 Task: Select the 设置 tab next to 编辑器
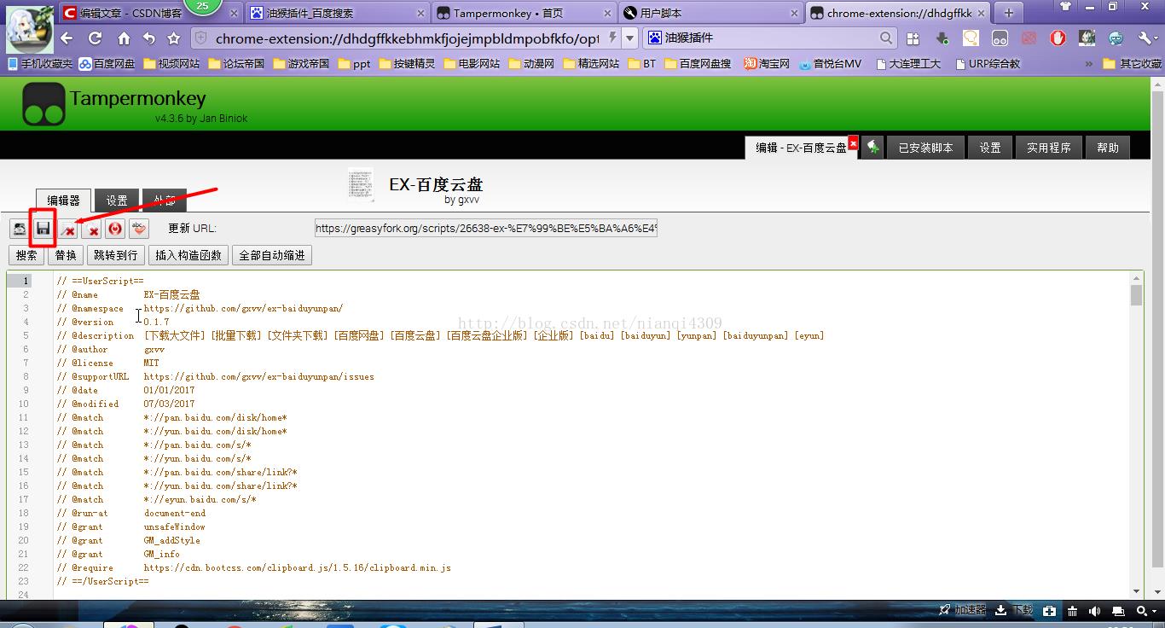(x=117, y=200)
